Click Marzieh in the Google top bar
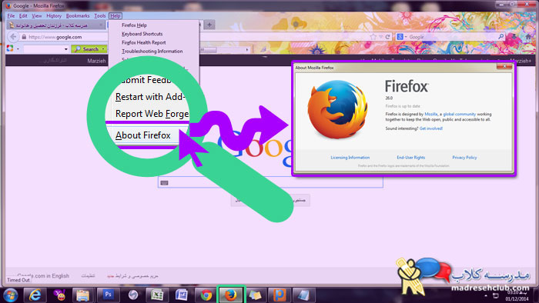539x303 pixels. 96,61
